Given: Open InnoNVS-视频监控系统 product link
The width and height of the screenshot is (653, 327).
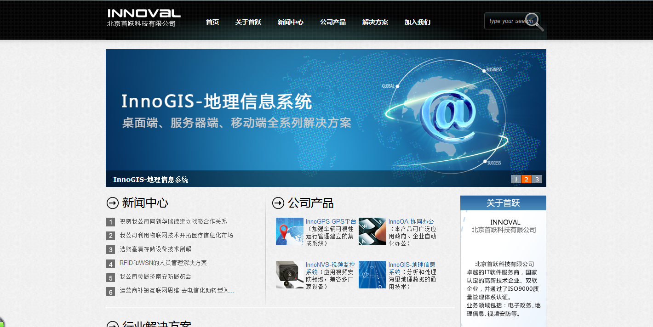Looking at the screenshot, I should 330,268.
